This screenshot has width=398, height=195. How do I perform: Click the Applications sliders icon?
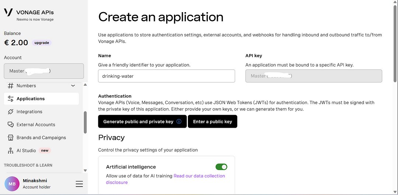(10, 99)
